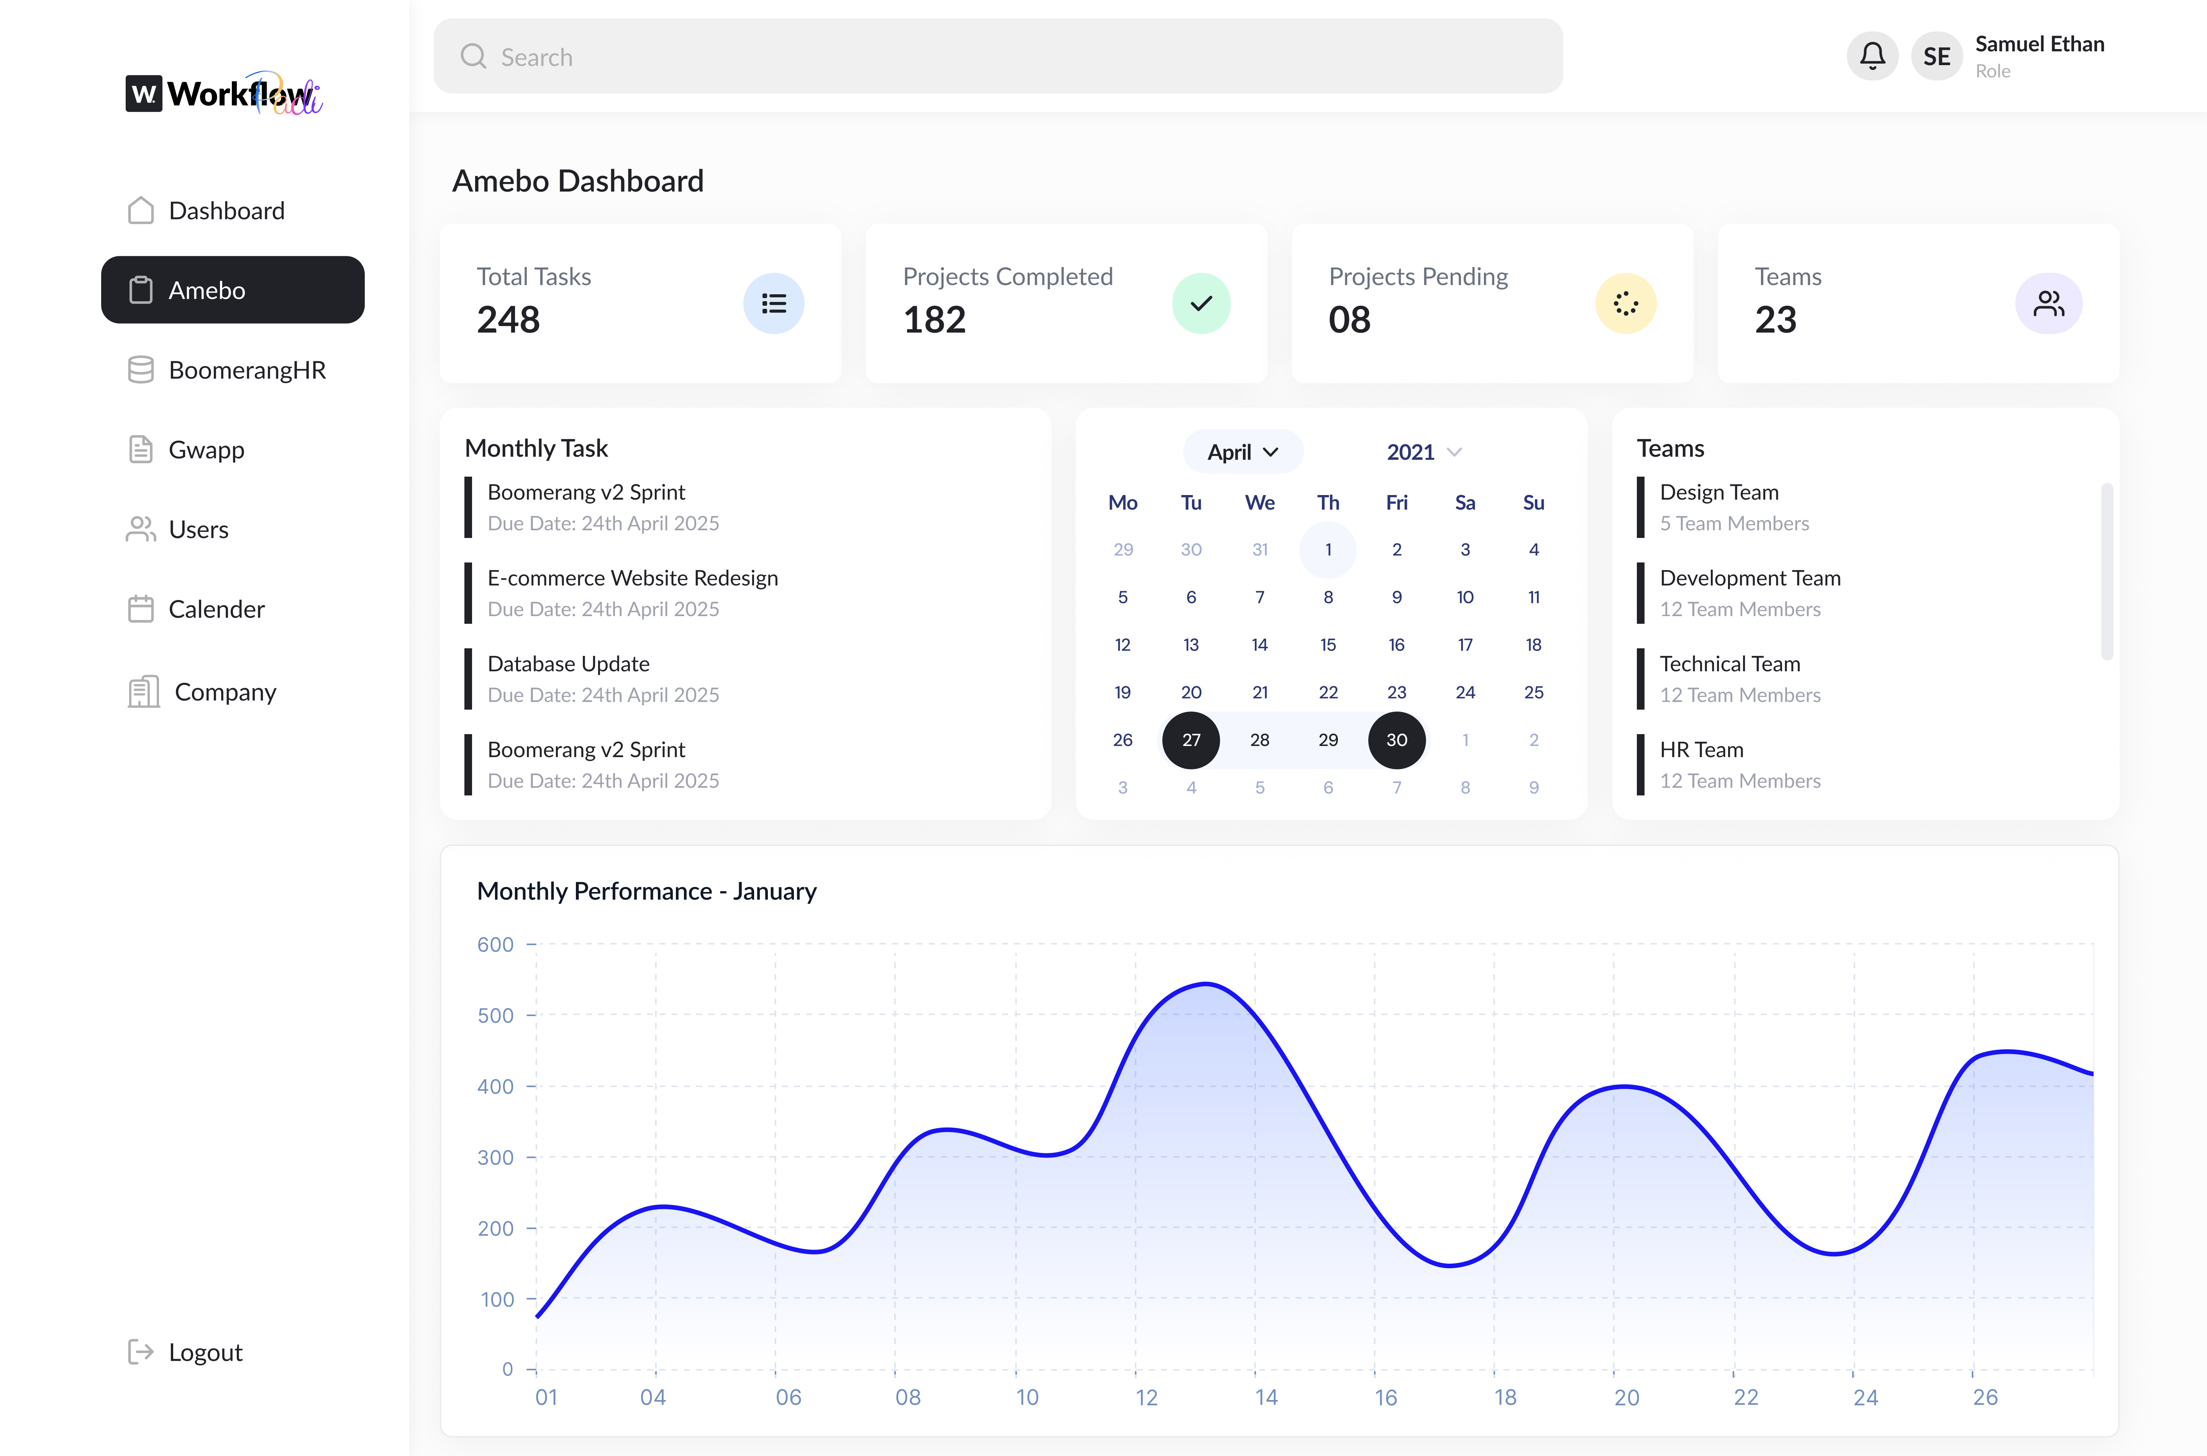Click the Workflow logo
The height and width of the screenshot is (1456, 2207).
[x=223, y=92]
